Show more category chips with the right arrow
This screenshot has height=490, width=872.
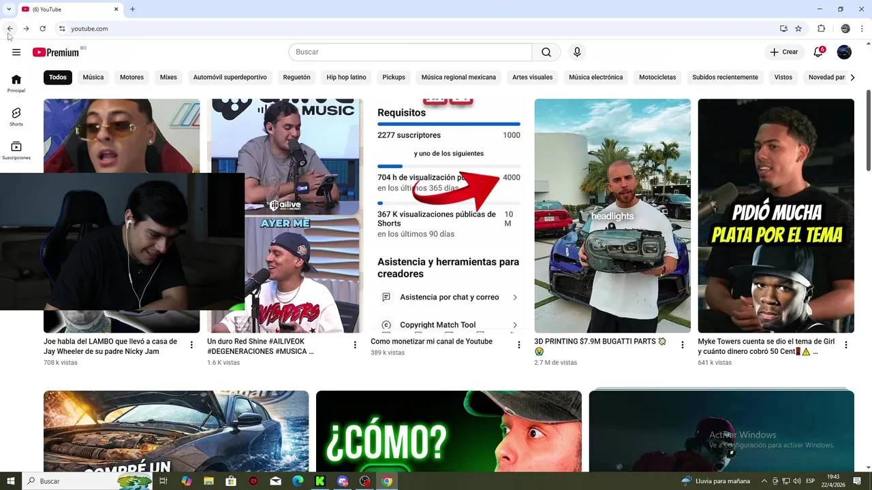click(x=852, y=78)
